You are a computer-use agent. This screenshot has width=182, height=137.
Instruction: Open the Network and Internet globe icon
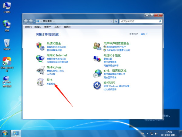40,58
